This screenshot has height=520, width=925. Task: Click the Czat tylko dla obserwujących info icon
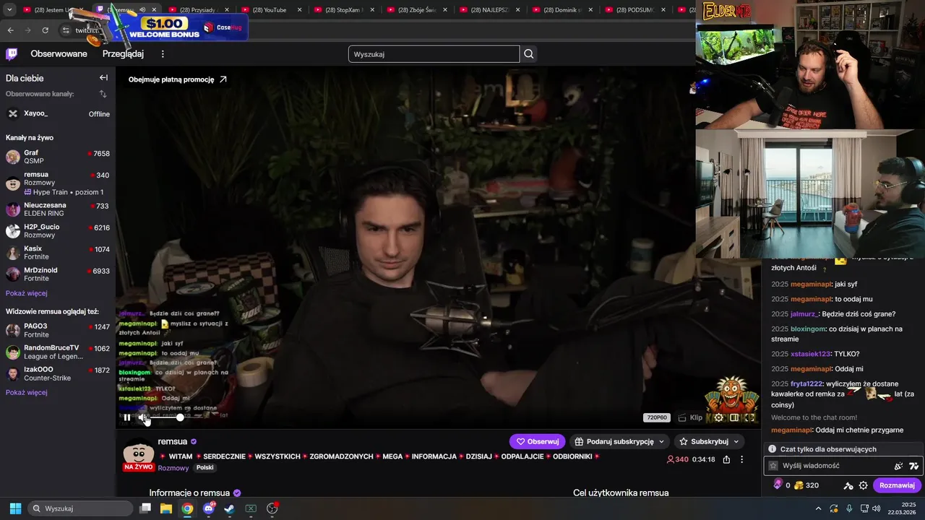[772, 448]
